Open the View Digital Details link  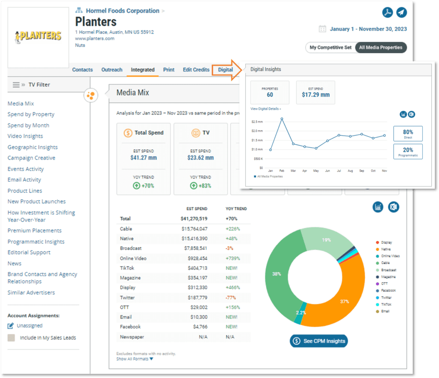(x=265, y=109)
